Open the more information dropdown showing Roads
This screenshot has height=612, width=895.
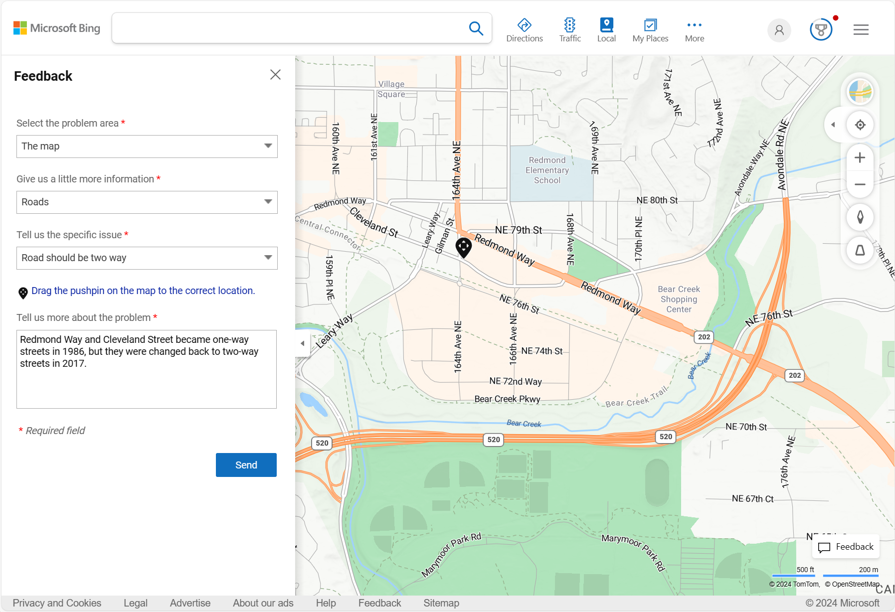point(147,202)
